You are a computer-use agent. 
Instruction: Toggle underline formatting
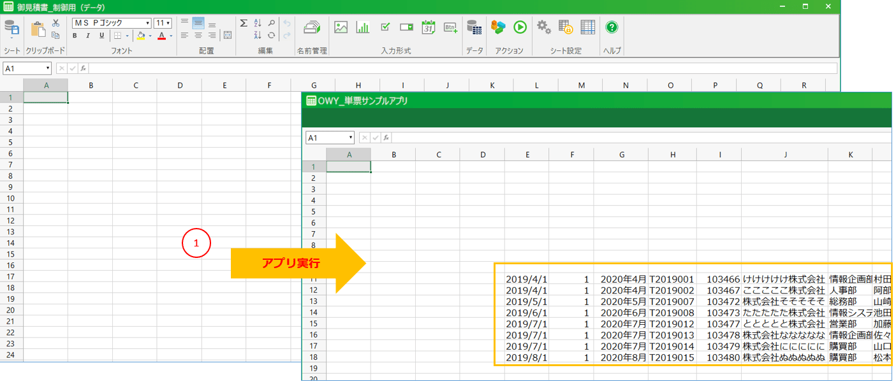tap(101, 36)
